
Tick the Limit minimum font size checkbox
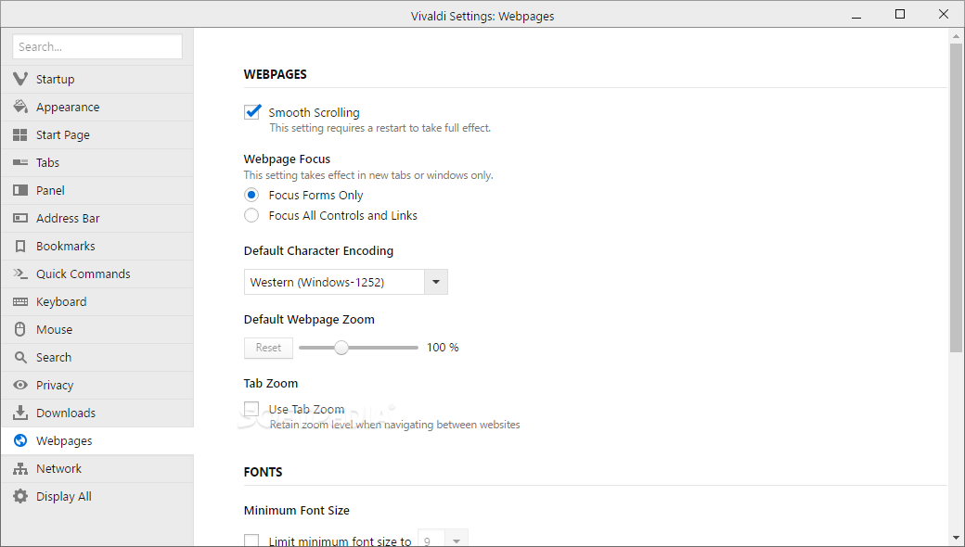tap(251, 541)
